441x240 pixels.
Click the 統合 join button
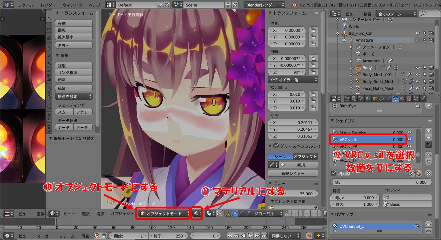[74, 88]
